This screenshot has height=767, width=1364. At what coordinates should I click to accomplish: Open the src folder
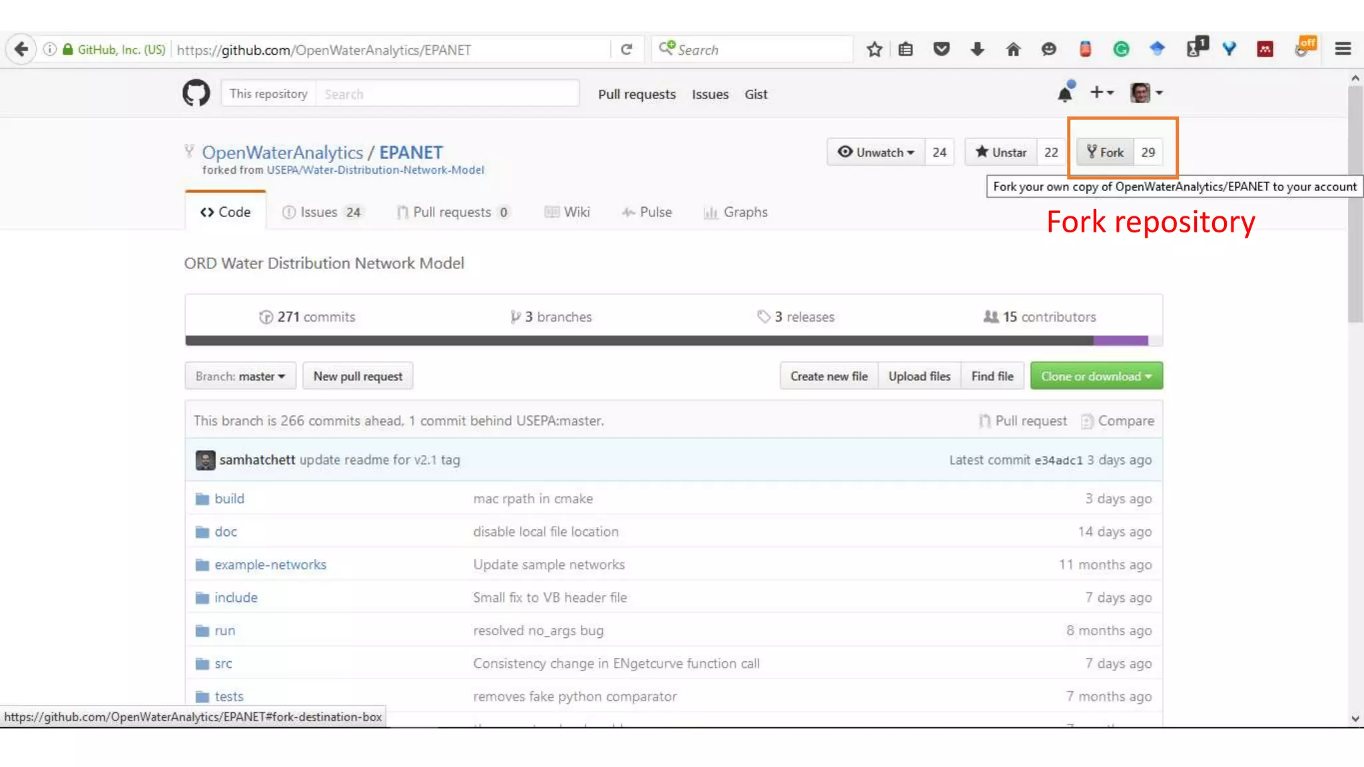pos(223,664)
